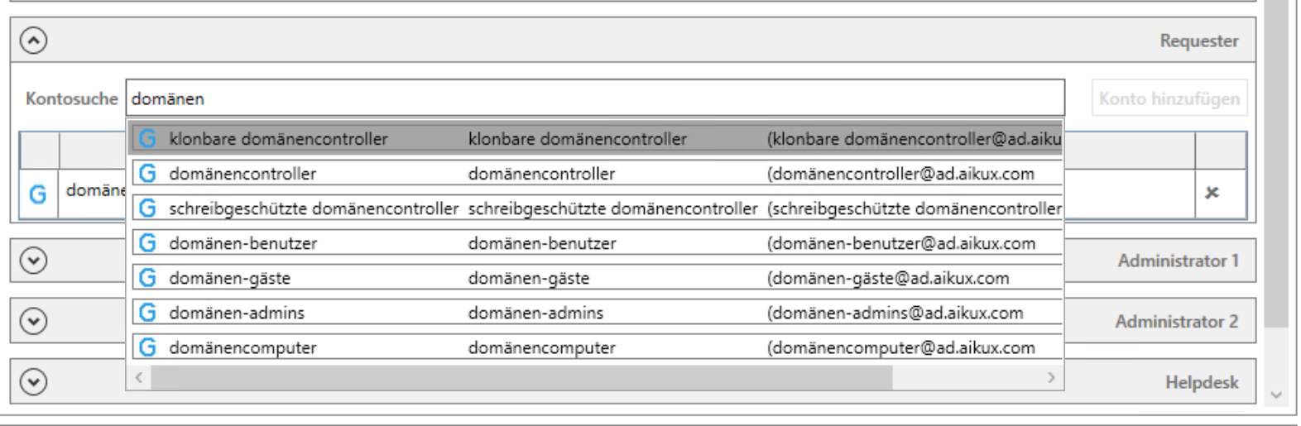Expand the Administrator 2 section

tap(33, 321)
